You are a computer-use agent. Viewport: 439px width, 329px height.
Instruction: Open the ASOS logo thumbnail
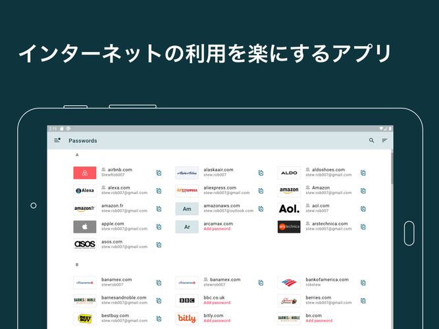click(85, 245)
